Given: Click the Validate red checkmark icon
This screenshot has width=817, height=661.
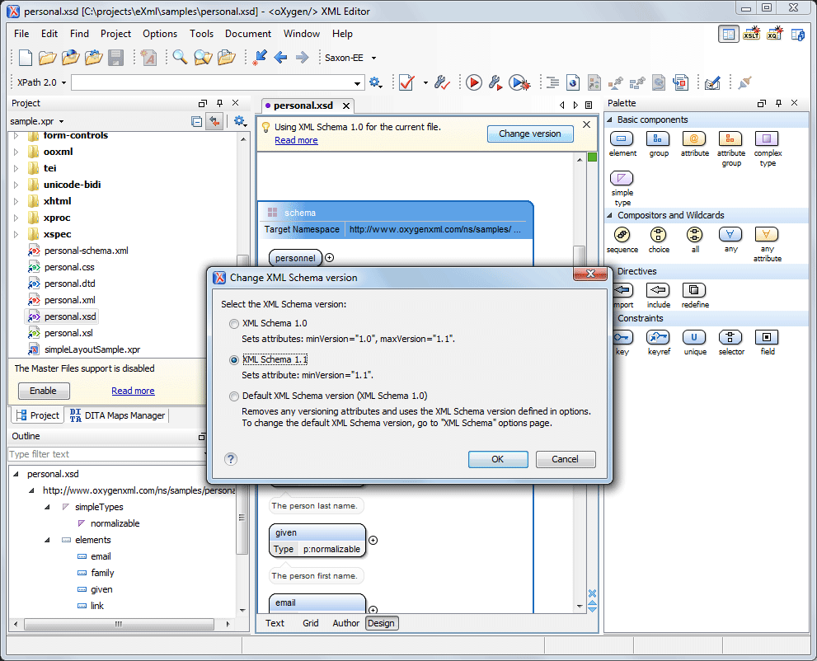Looking at the screenshot, I should tap(406, 82).
